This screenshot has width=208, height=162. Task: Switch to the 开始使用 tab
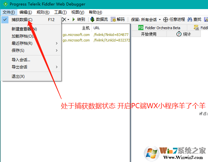(x=149, y=34)
